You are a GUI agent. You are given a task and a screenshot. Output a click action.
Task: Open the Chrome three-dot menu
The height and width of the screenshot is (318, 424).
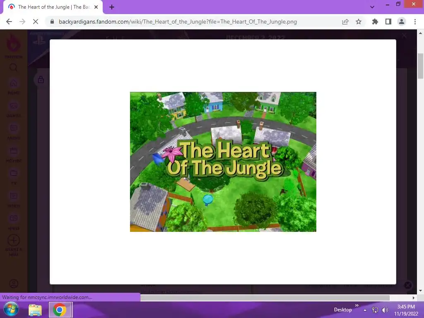pyautogui.click(x=415, y=22)
